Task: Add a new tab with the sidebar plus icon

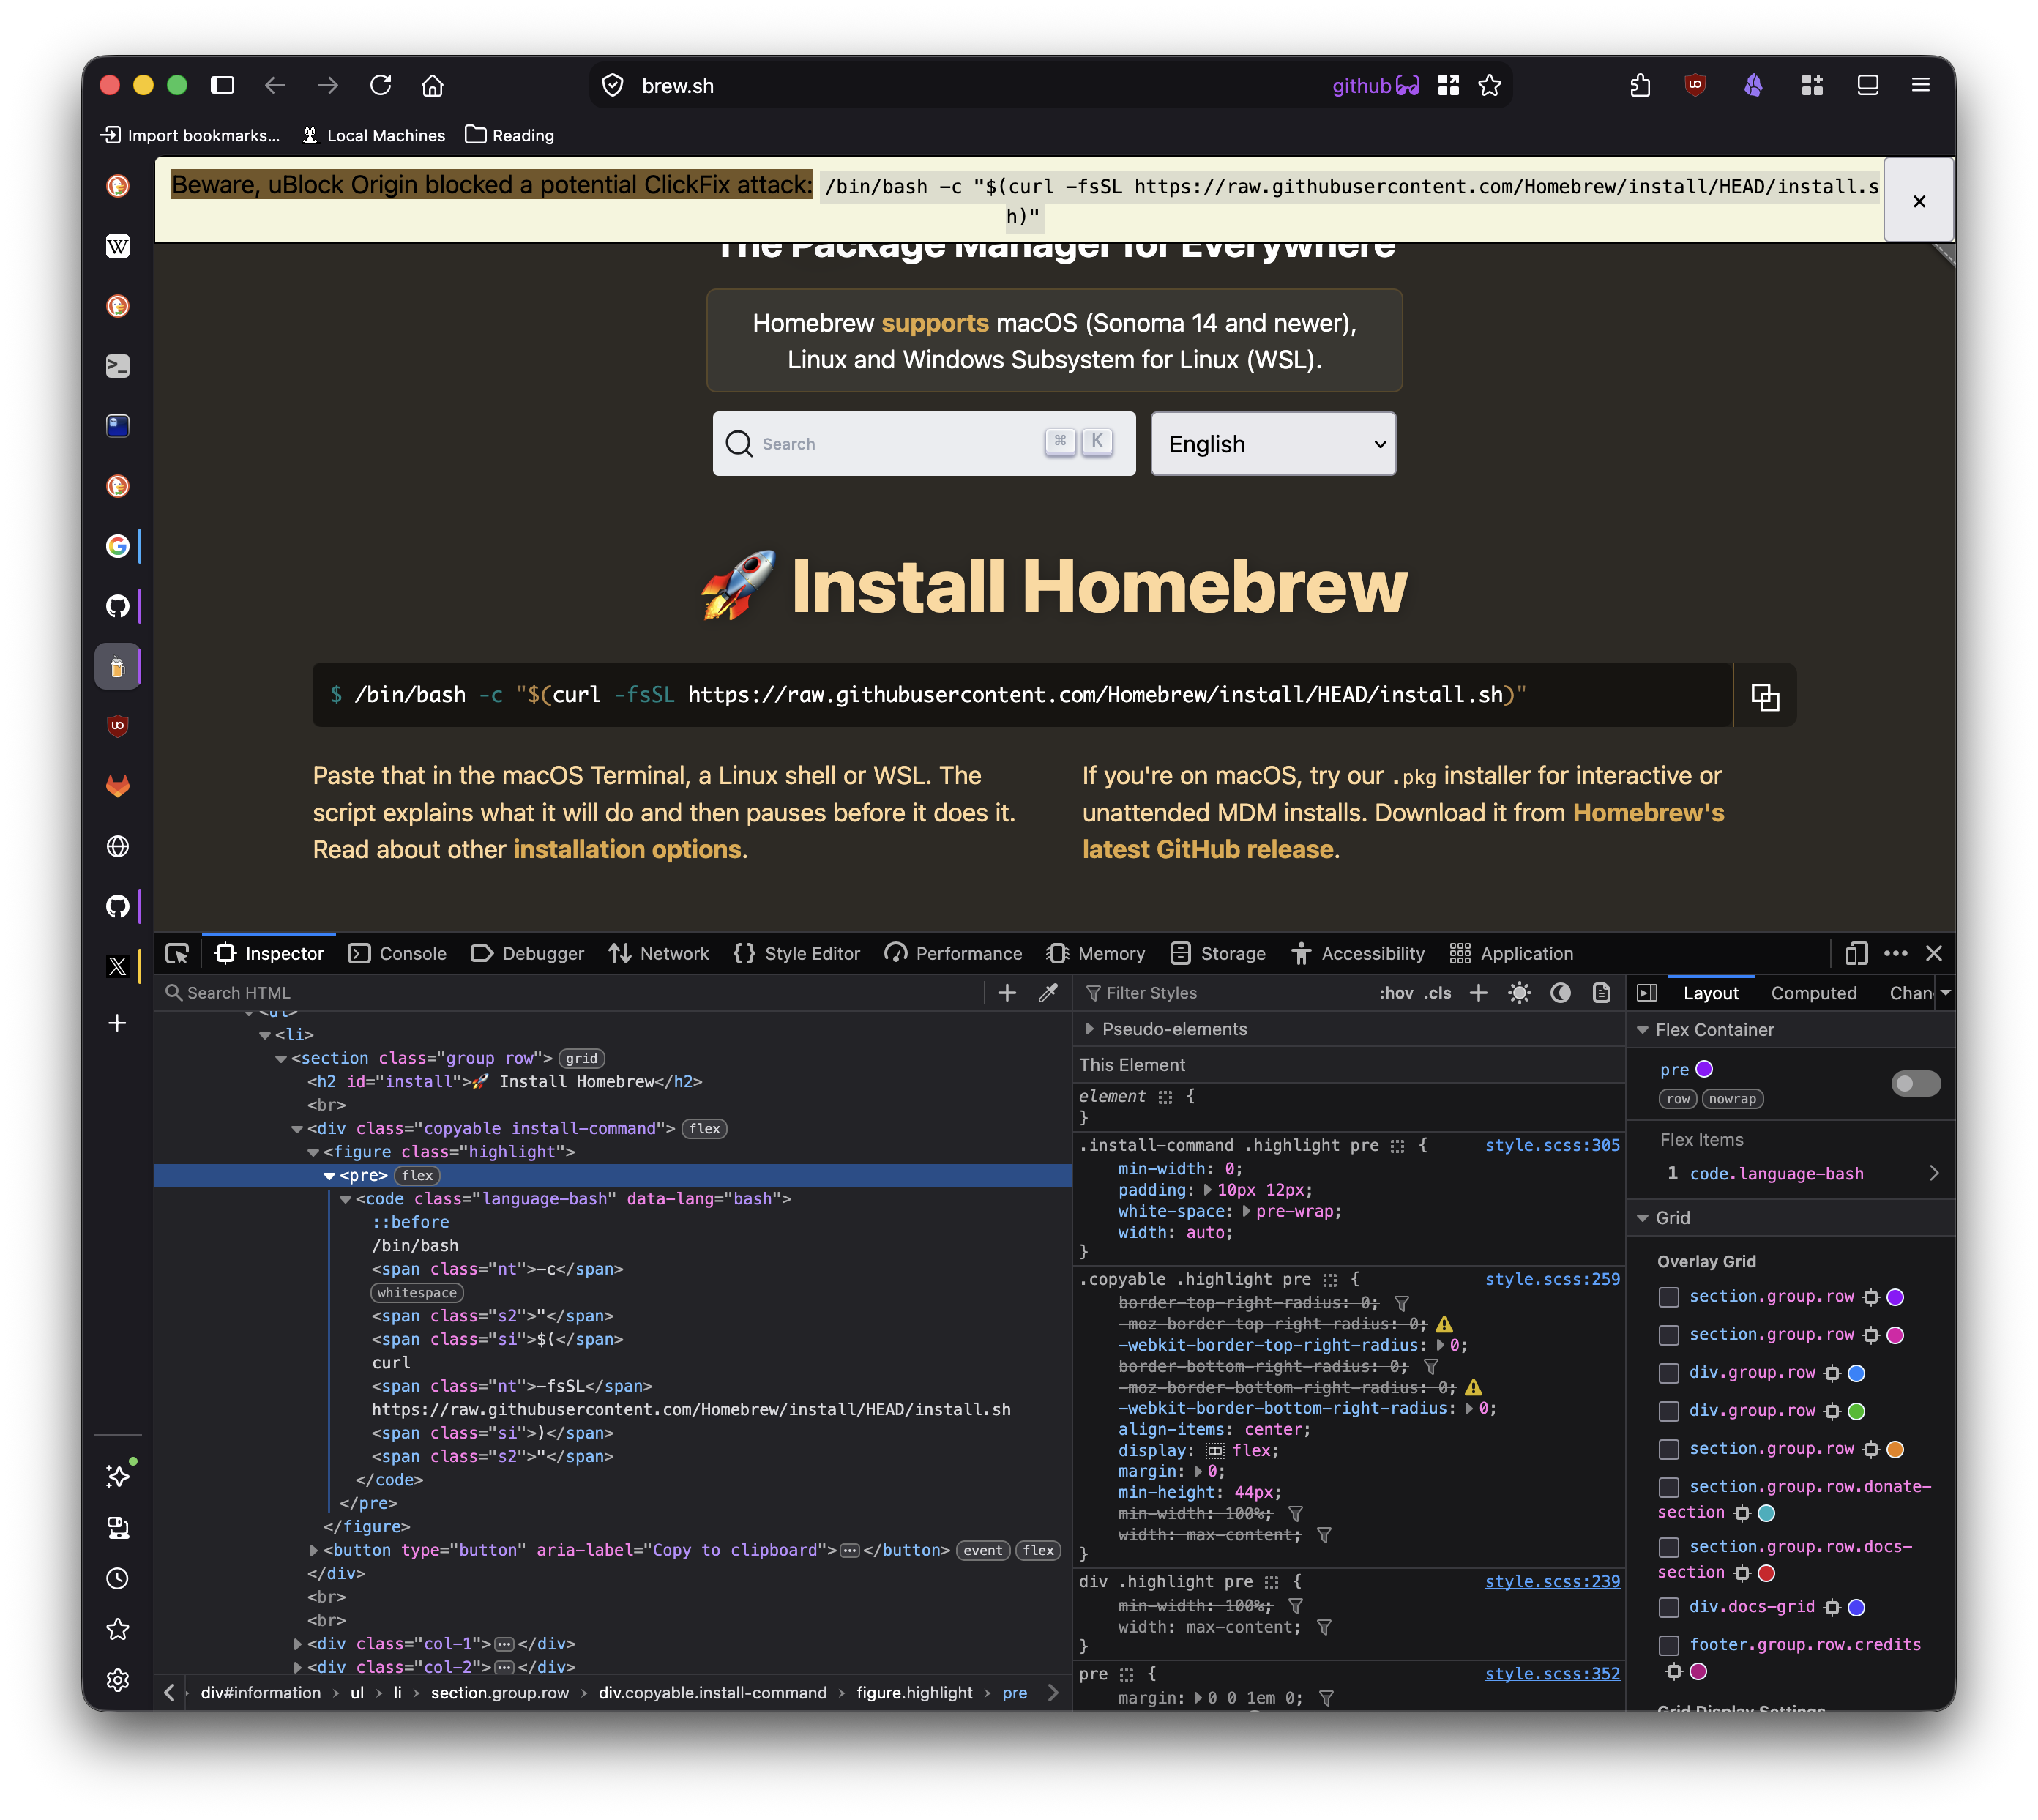Action: (x=118, y=1023)
